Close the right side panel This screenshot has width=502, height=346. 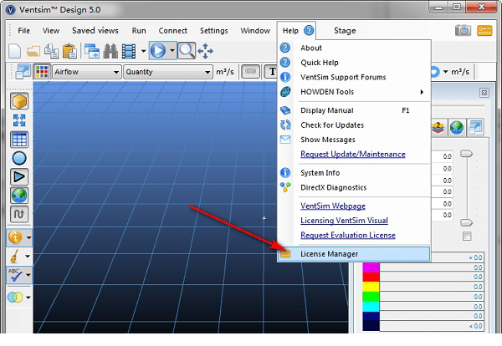coord(484,93)
